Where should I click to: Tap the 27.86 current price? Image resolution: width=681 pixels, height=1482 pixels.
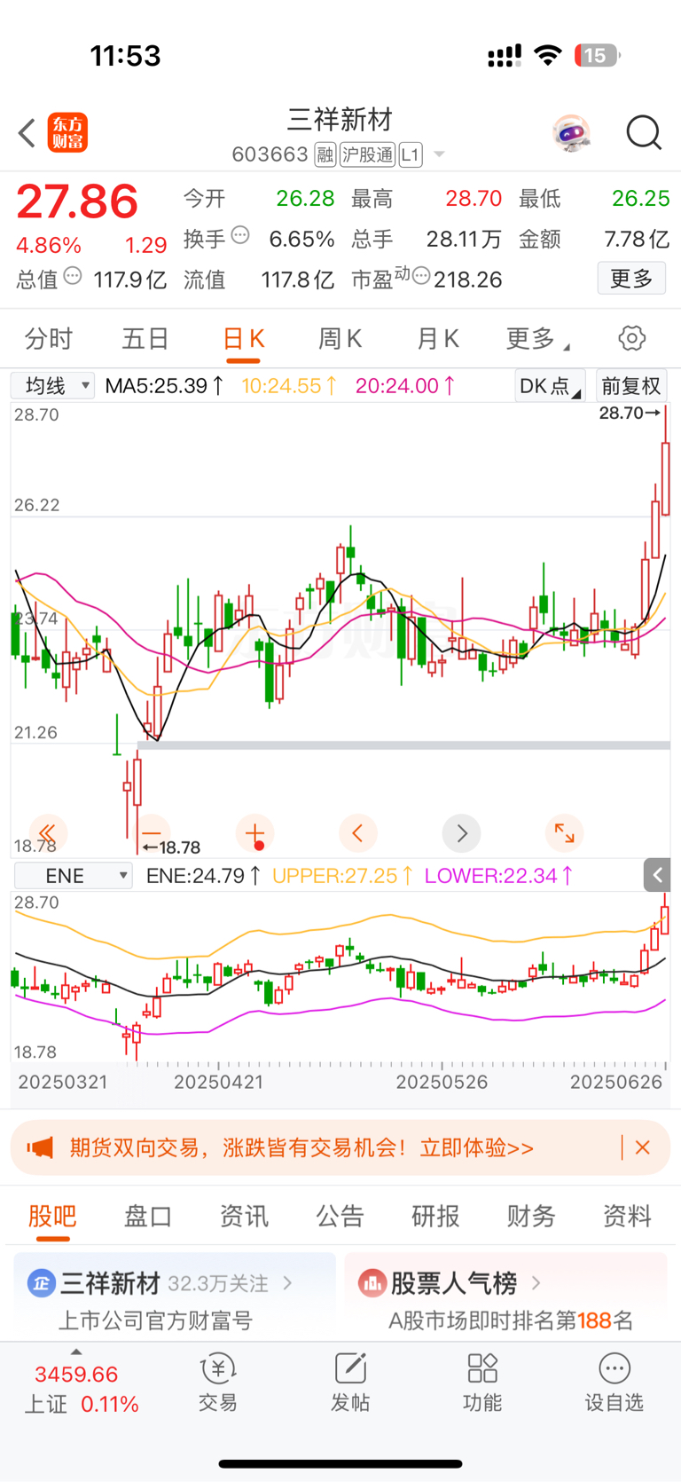coord(77,201)
